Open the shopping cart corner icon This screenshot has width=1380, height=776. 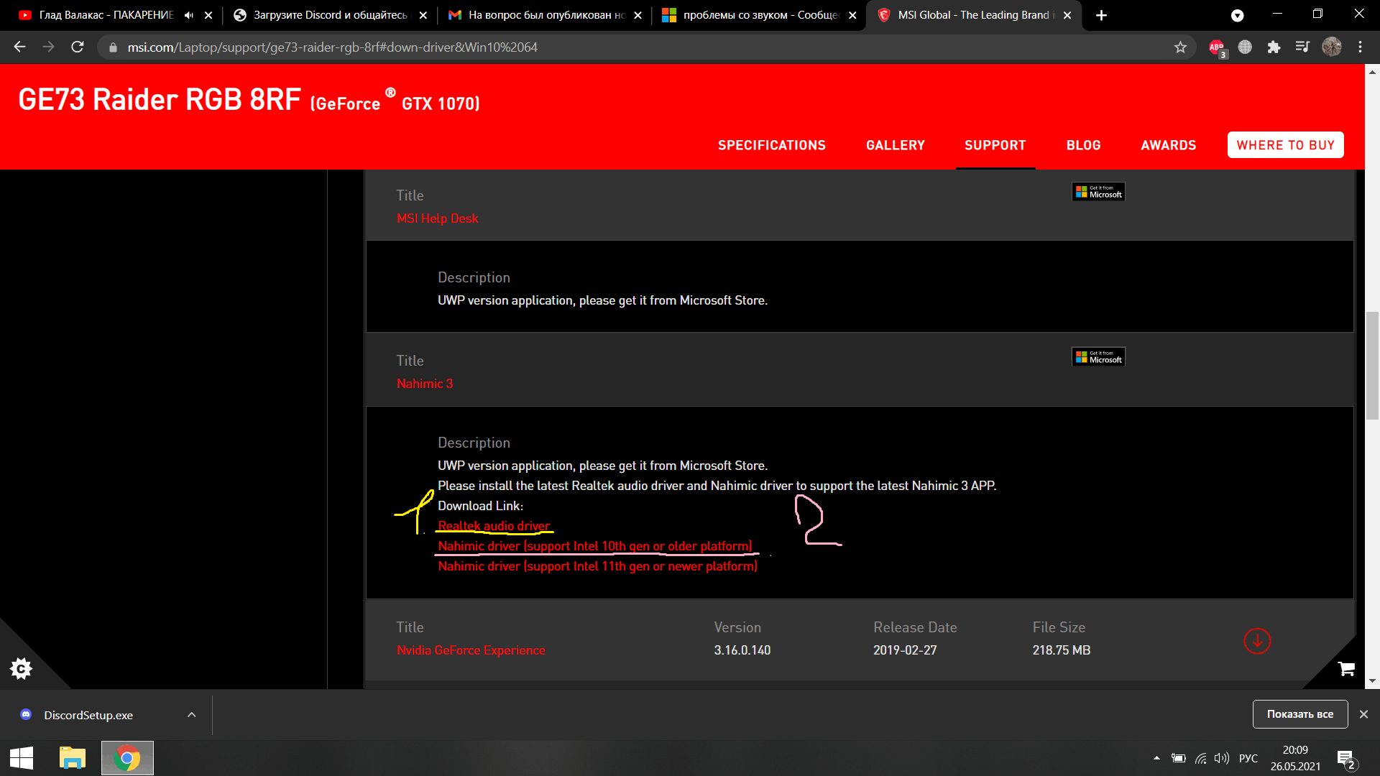1346,669
